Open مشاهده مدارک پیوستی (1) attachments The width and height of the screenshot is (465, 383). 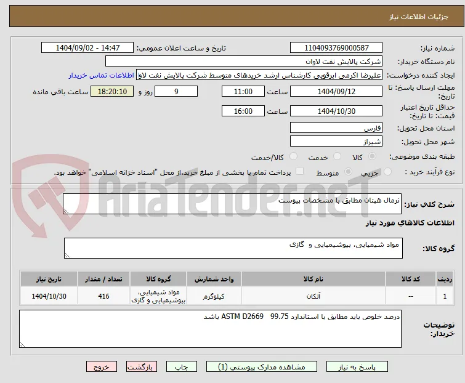[x=262, y=367]
